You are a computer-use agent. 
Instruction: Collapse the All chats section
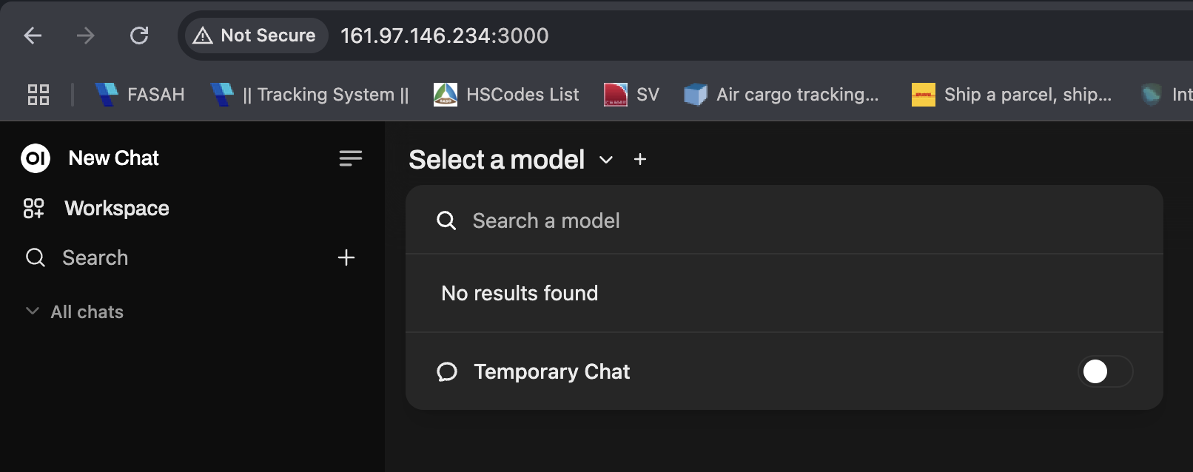pyautogui.click(x=33, y=311)
